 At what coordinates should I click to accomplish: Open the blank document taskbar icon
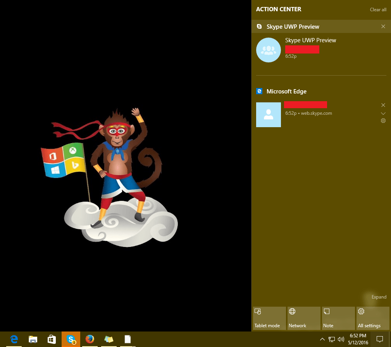tap(127, 339)
